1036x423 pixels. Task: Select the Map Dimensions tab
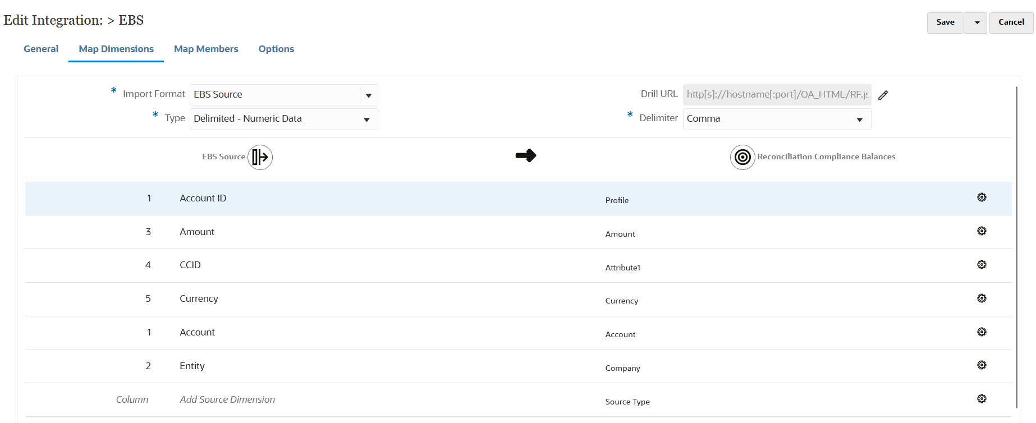[x=116, y=49]
